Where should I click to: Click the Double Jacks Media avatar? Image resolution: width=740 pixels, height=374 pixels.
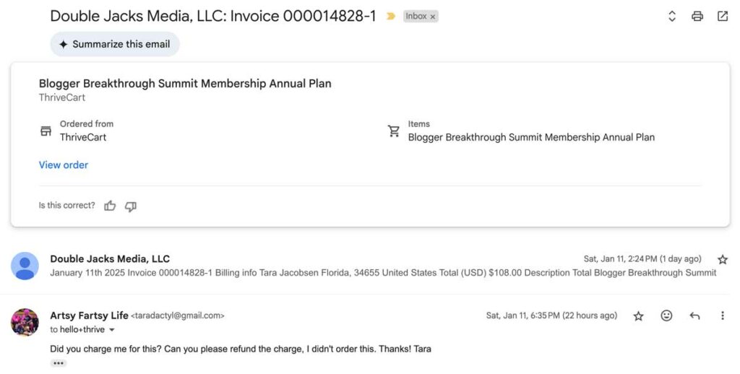pos(25,266)
